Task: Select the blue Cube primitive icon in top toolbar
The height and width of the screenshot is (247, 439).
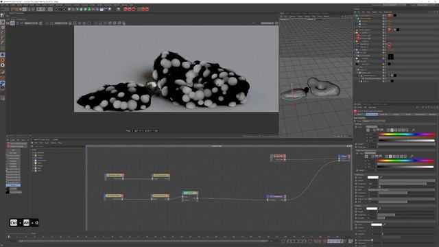Action: pyautogui.click(x=69, y=9)
